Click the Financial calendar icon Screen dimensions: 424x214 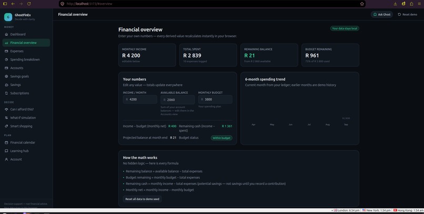6,142
